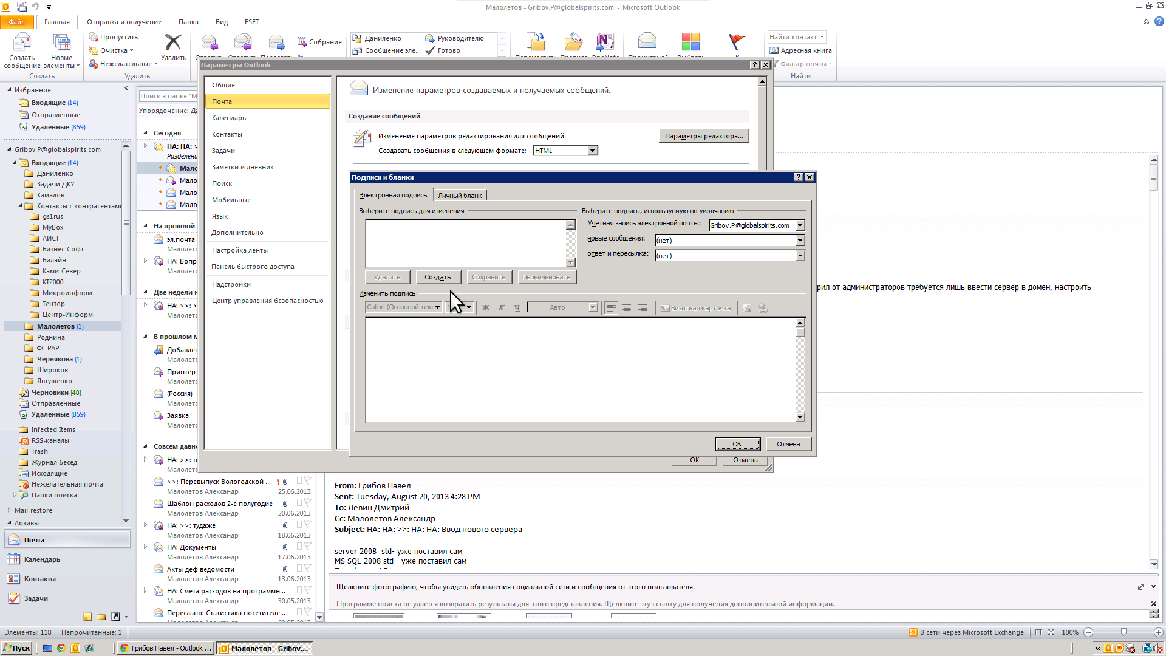Switch to the Электронная подпись tab
Viewport: 1166px width, 656px height.
click(392, 194)
